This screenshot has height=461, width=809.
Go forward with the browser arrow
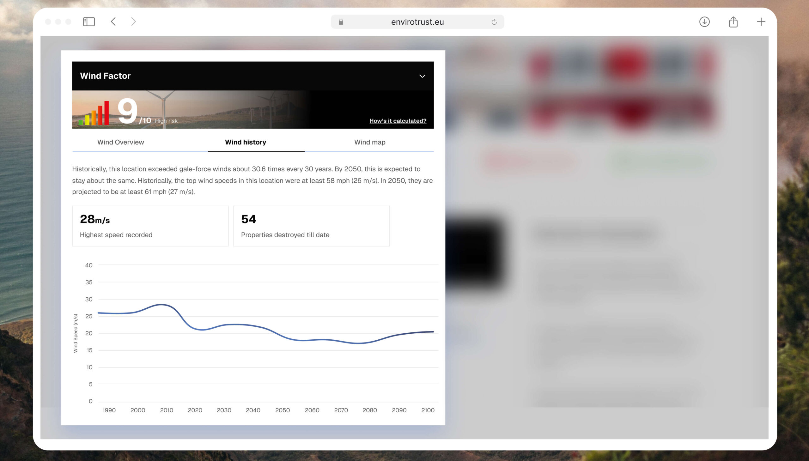coord(133,21)
